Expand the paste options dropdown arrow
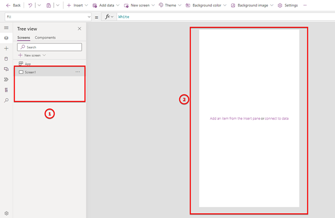This screenshot has height=218, width=335. click(x=58, y=5)
